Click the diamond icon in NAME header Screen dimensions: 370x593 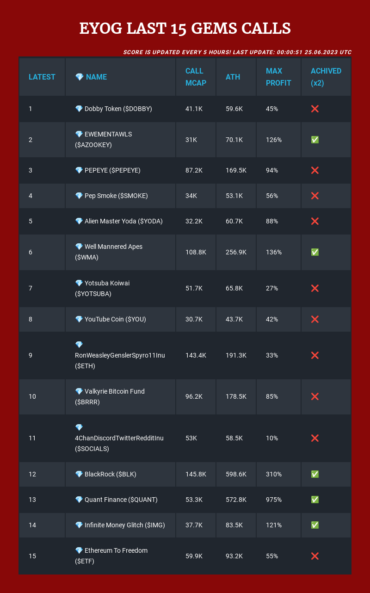80,77
